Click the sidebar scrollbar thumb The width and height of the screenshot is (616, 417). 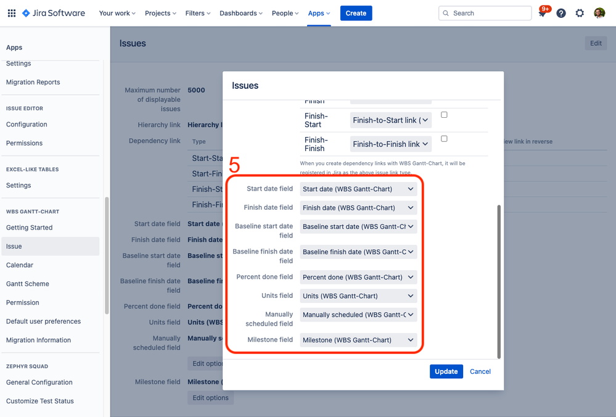pos(107,255)
